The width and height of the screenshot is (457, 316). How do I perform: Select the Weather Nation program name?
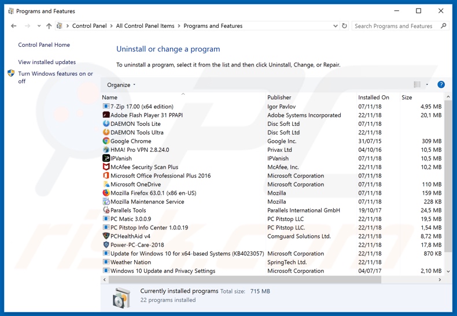pyautogui.click(x=131, y=262)
